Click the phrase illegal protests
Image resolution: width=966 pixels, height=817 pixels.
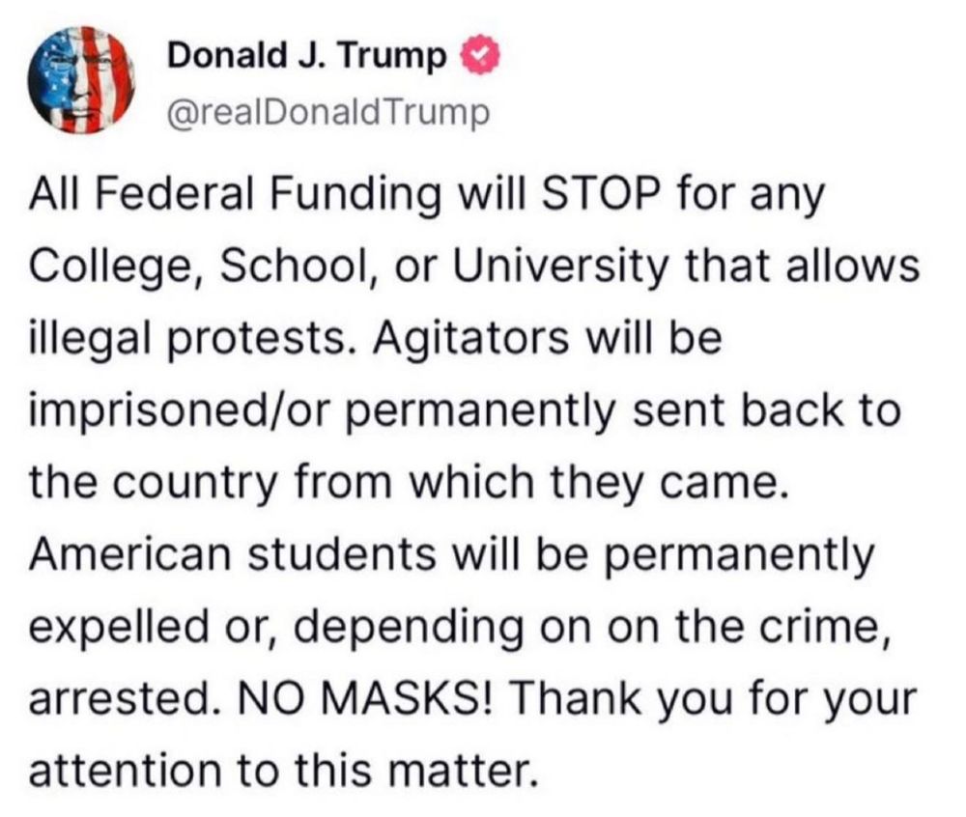coord(186,339)
